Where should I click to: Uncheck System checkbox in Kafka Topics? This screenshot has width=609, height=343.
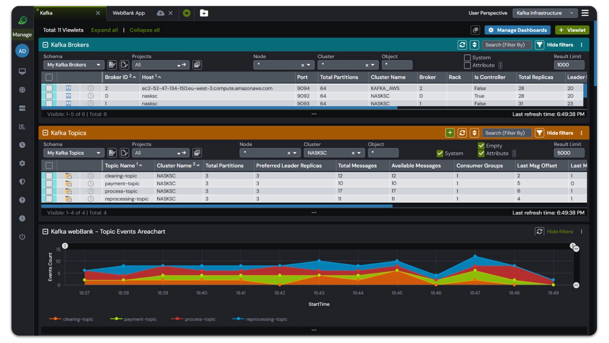(440, 153)
